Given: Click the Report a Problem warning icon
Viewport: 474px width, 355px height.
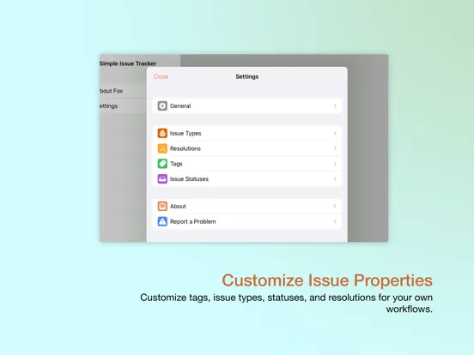Looking at the screenshot, I should [162, 221].
